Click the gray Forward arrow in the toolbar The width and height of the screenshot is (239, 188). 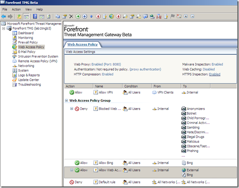pos(10,16)
